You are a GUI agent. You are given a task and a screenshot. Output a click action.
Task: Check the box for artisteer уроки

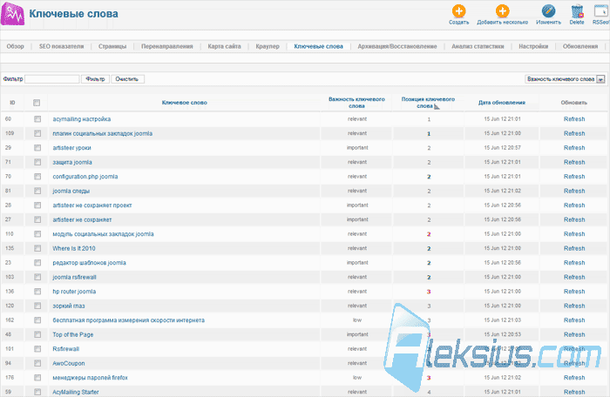[37, 148]
